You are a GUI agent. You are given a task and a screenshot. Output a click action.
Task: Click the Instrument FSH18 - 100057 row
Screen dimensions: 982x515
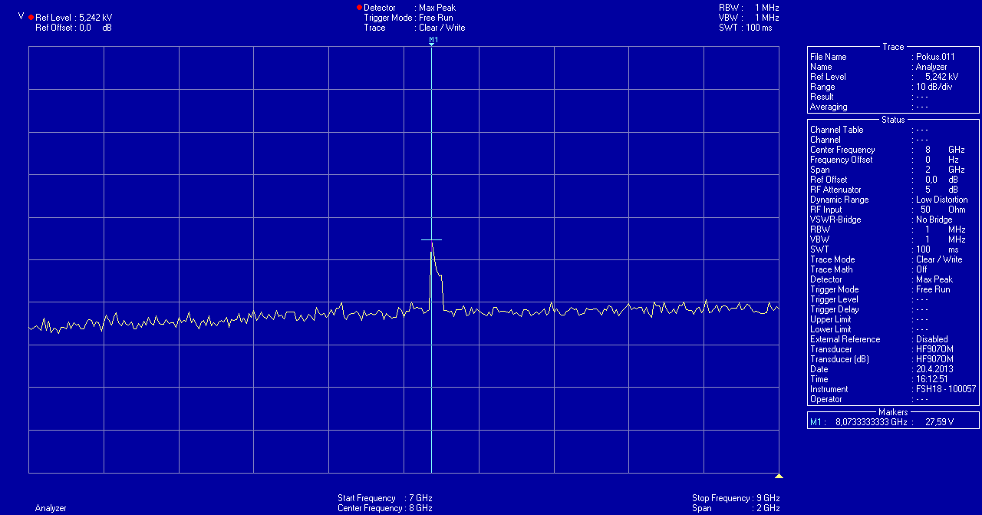click(x=893, y=389)
